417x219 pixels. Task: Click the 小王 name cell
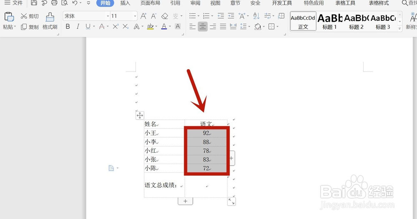coord(164,133)
